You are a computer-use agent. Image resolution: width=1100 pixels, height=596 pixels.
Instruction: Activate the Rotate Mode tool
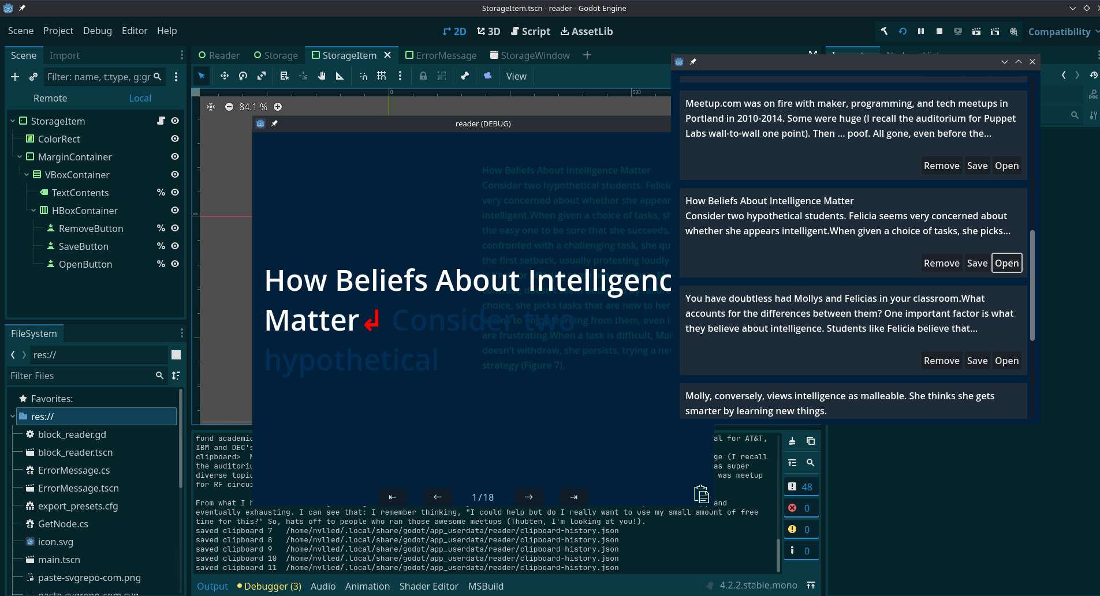point(243,76)
